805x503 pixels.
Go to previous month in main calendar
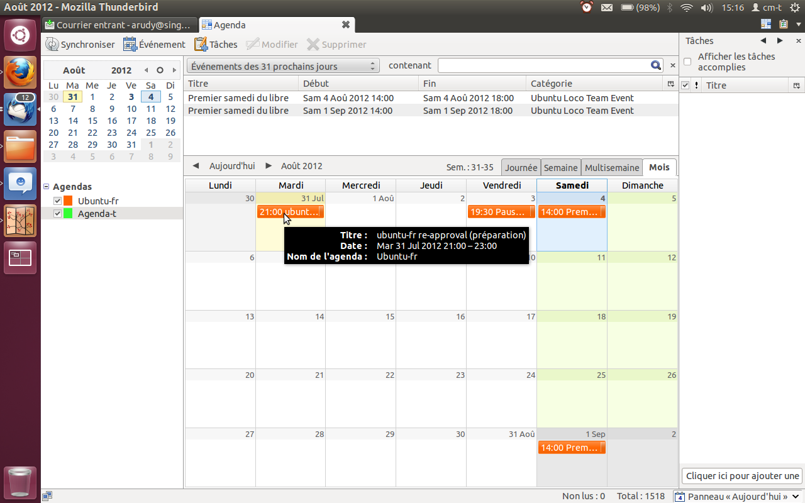(196, 166)
